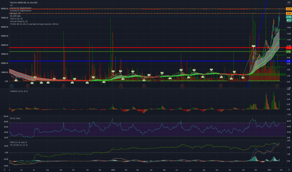292x172 pixels.
Task: Open the earnings marker in late January 2020
Action: pyautogui.click(x=121, y=86)
